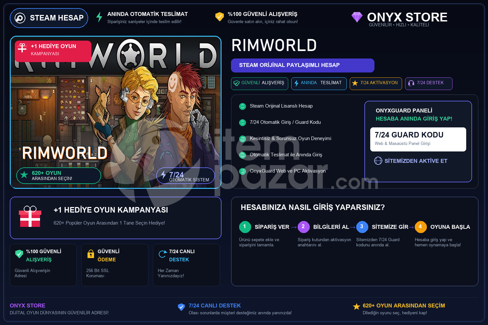Click the refresh icon in 7/24 CANLI DESTEK card
Image resolution: width=488 pixels, height=325 pixels.
tap(162, 254)
